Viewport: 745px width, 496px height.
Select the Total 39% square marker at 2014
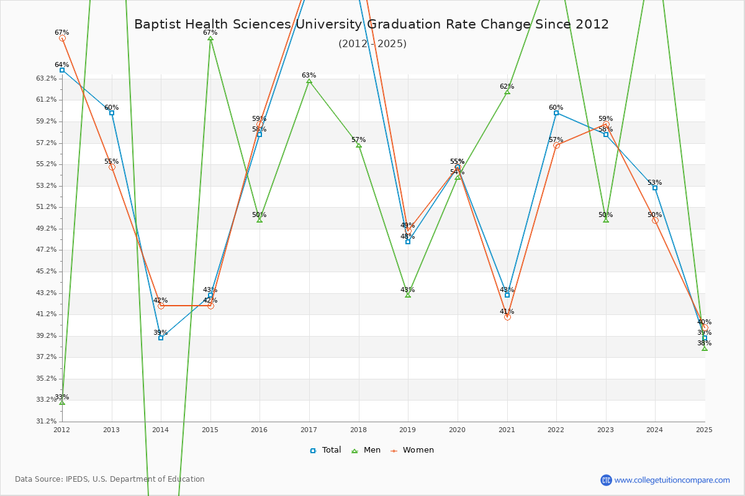[x=161, y=338]
